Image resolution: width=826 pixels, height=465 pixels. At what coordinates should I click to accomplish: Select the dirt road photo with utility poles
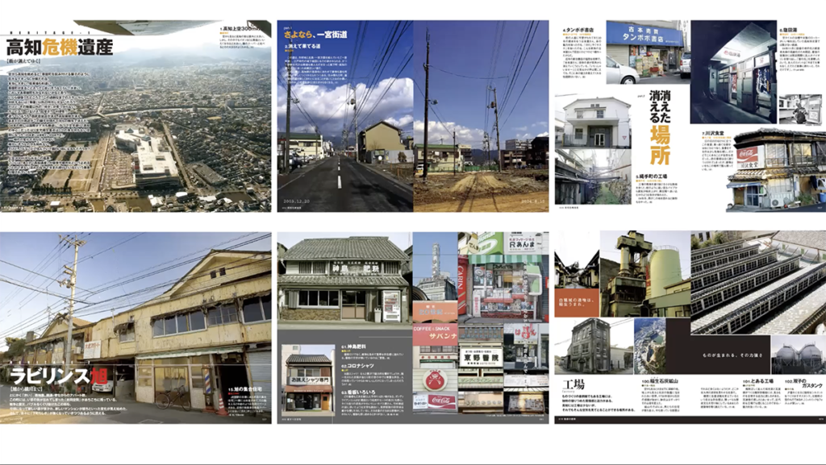[481, 137]
